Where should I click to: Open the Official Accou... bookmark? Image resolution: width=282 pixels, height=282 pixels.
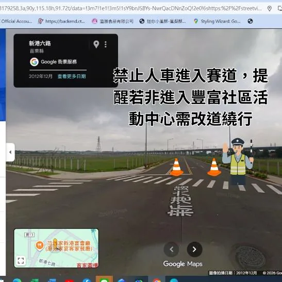point(16,22)
